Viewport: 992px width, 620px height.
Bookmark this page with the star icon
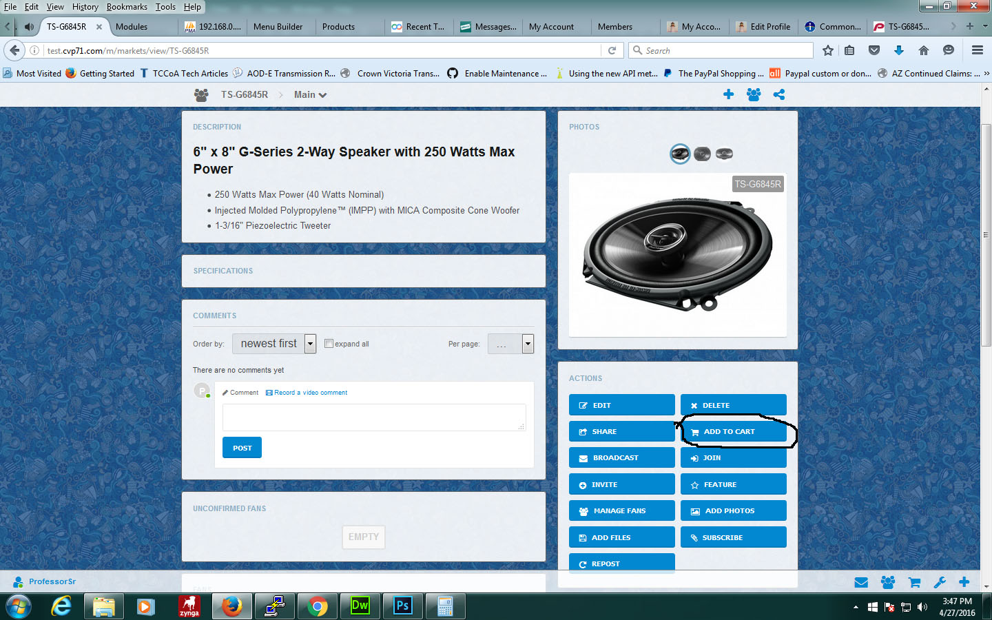tap(828, 50)
